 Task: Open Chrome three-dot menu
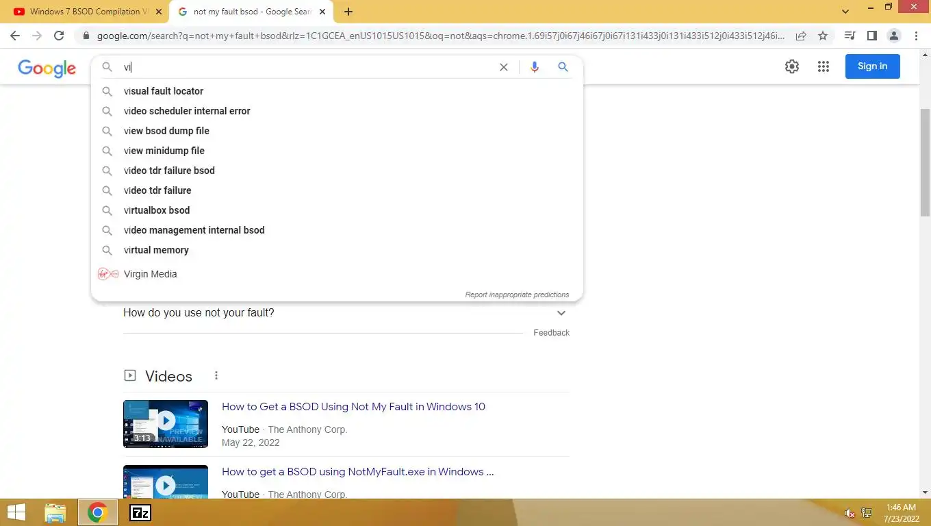coord(916,36)
